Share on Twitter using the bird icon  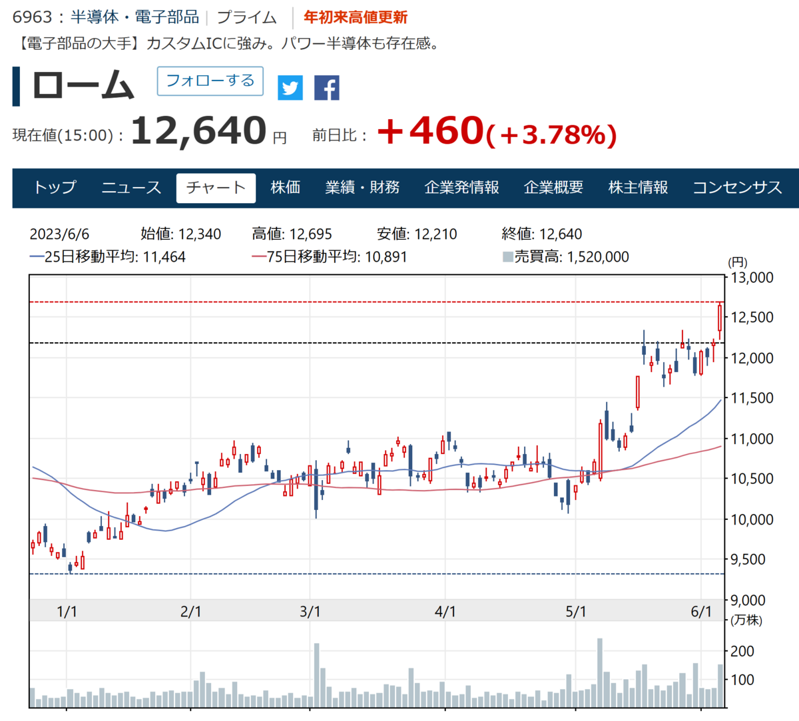[290, 88]
